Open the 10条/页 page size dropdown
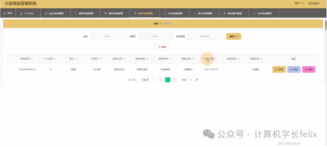The image size is (327, 147). (147, 80)
